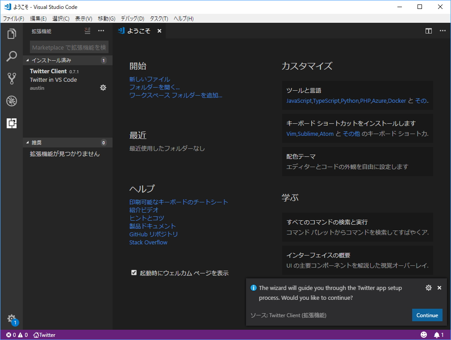Toggle the startup welcome page checkbox
The image size is (451, 340).
click(x=134, y=273)
